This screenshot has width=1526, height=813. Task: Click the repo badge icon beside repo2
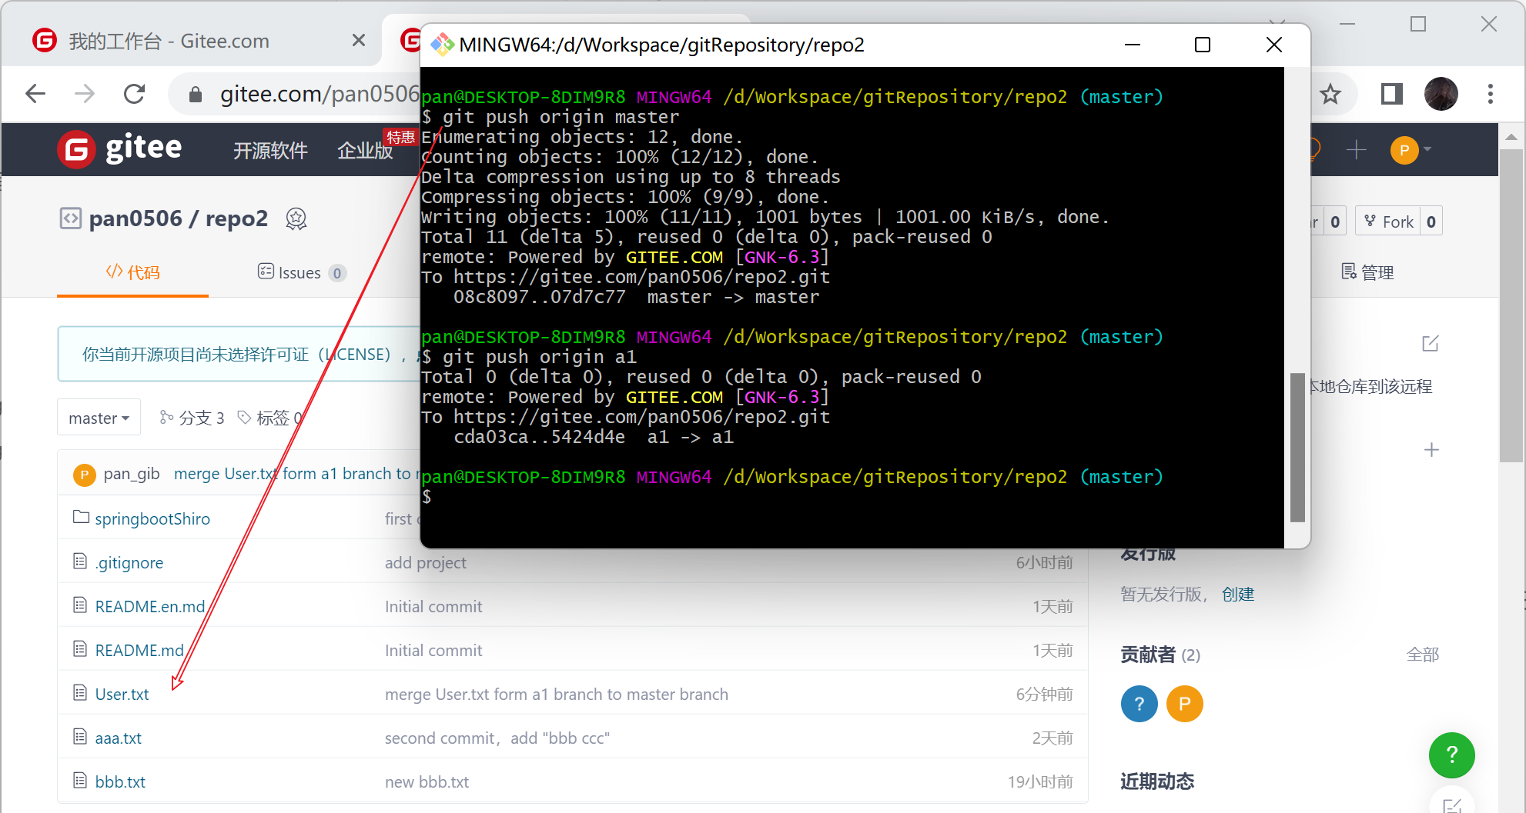[296, 219]
